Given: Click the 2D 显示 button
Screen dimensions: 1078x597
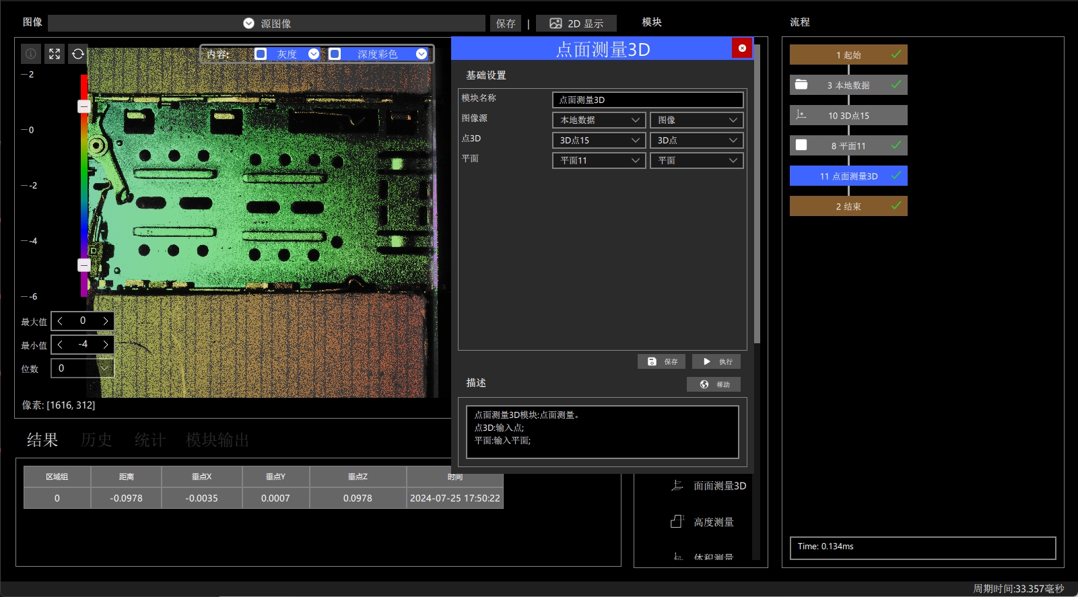Looking at the screenshot, I should click(x=576, y=24).
